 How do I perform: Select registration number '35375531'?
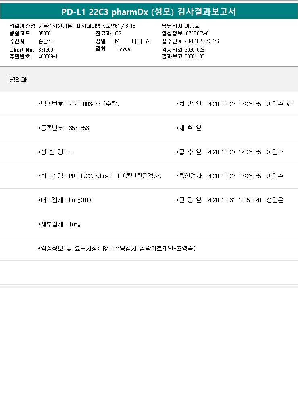point(80,128)
